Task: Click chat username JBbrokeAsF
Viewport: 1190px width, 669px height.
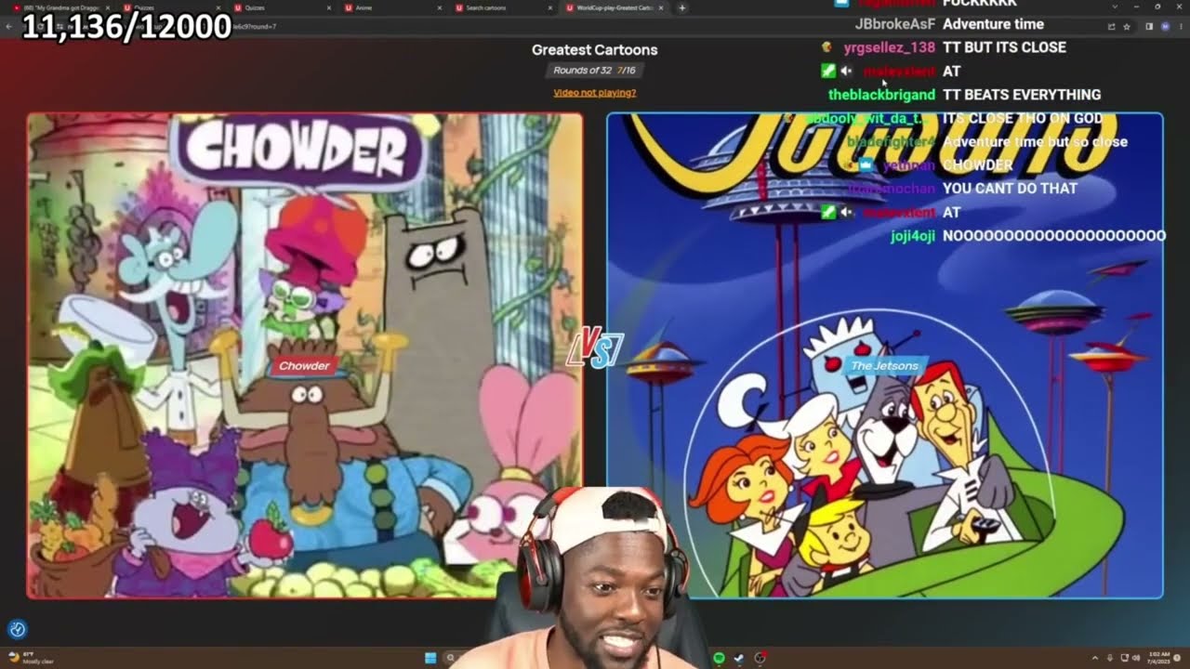Action: pos(895,24)
